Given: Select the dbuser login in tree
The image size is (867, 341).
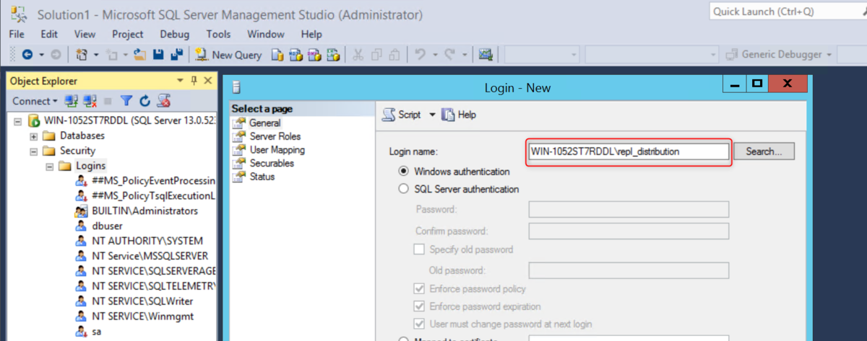Looking at the screenshot, I should 108,226.
